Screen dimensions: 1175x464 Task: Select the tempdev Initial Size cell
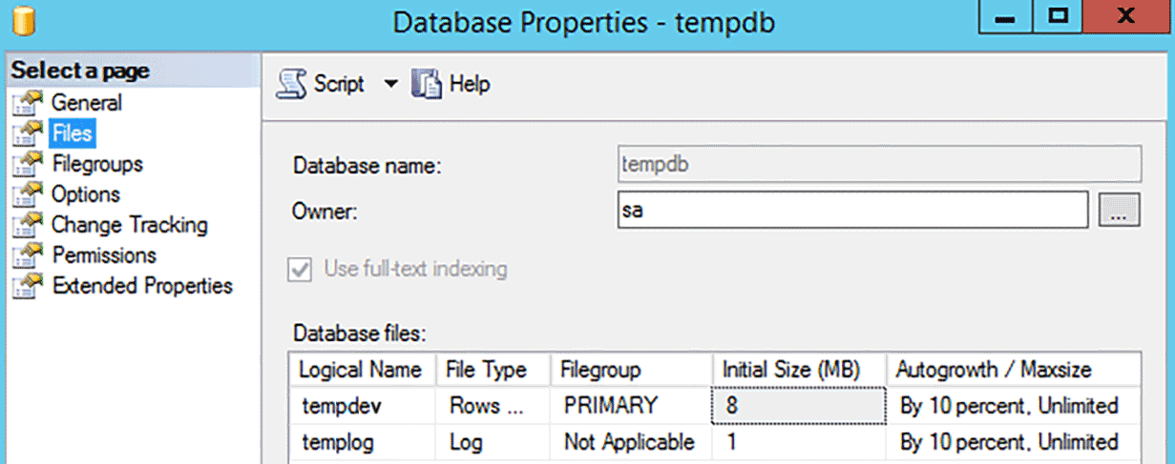pos(798,405)
